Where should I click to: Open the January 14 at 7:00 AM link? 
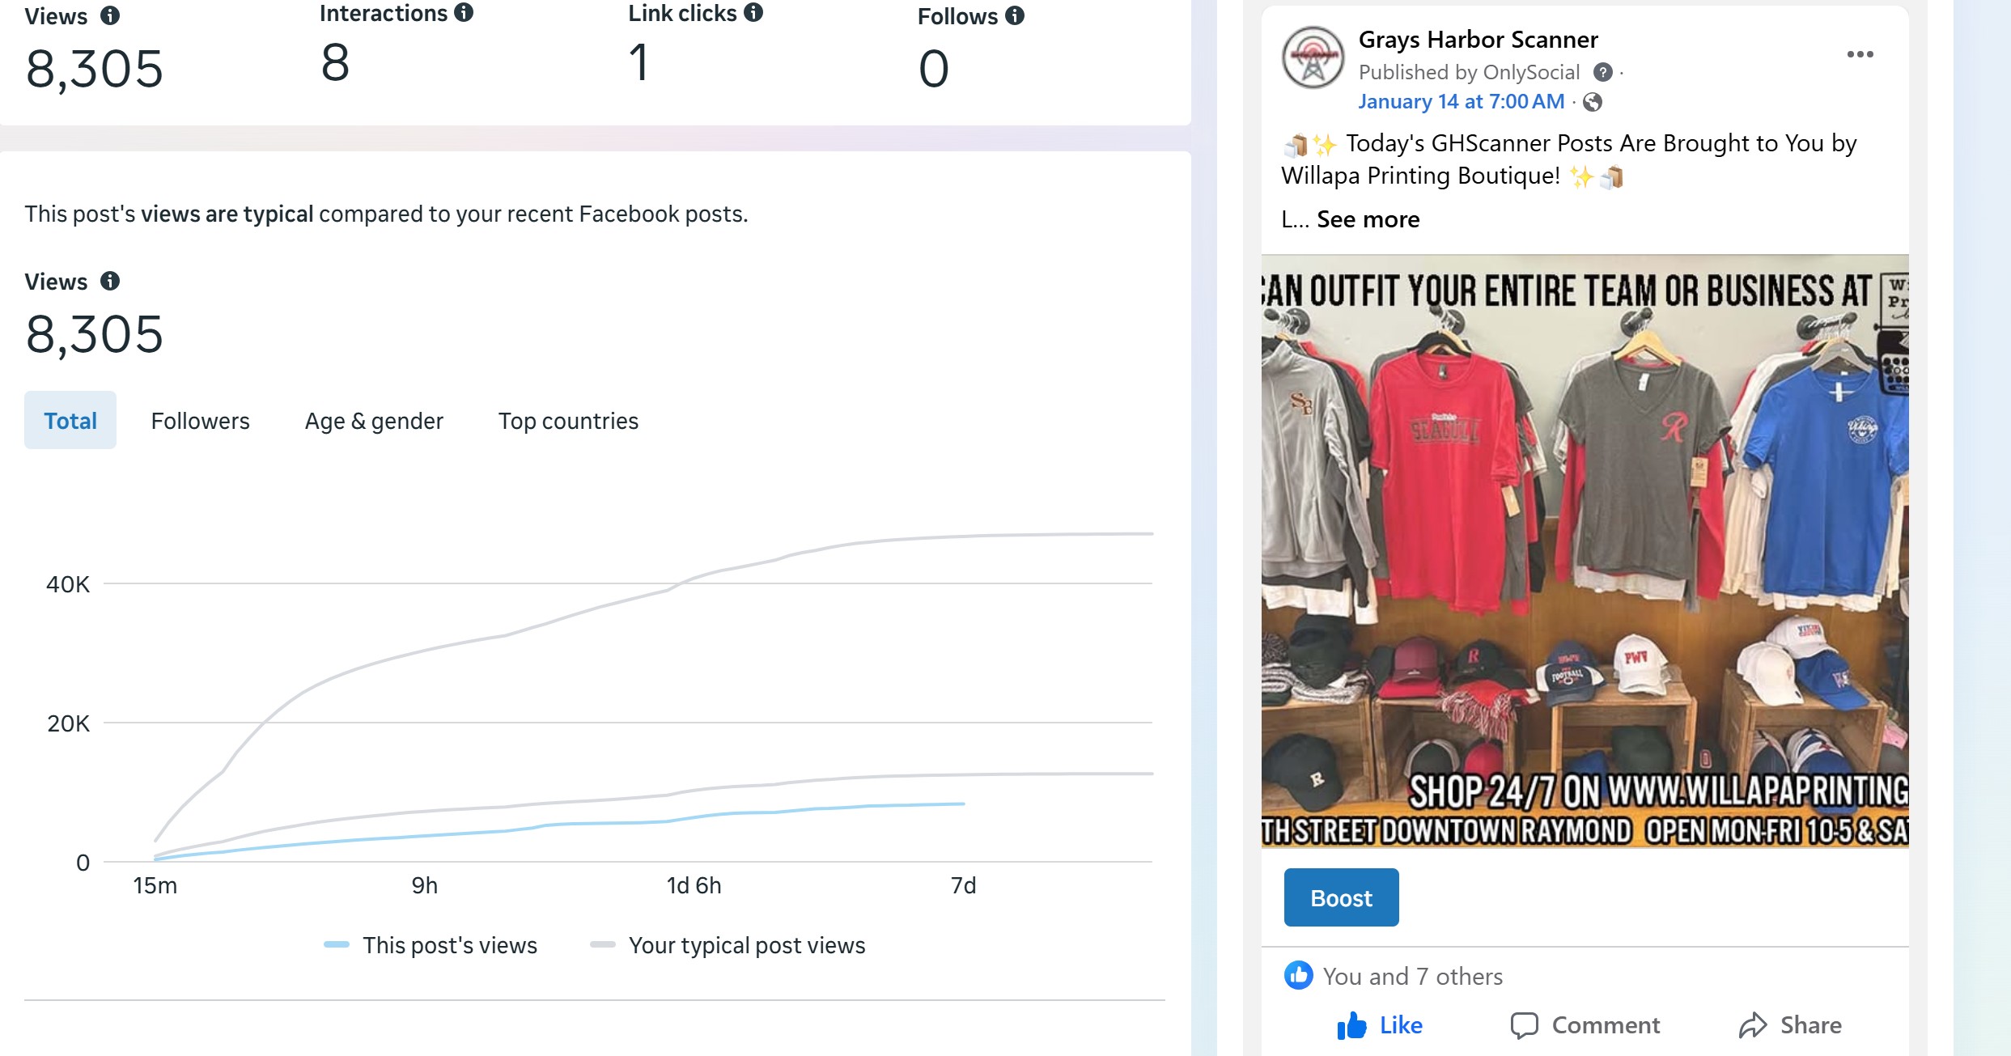pyautogui.click(x=1461, y=102)
